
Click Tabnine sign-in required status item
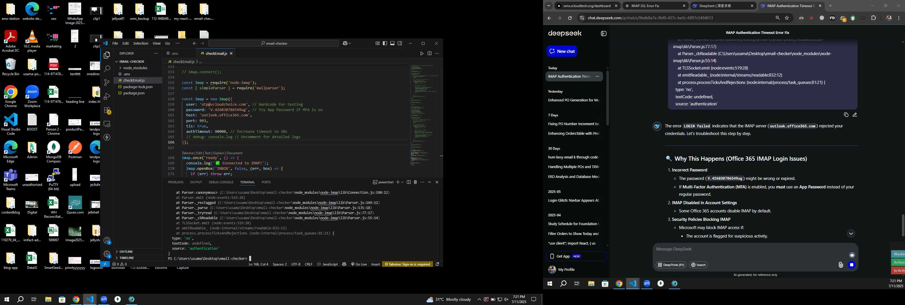pos(408,264)
